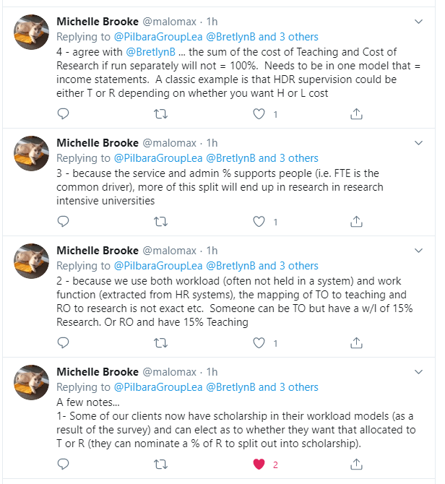Like the tweet about 15% Research workload
The image size is (445, 484).
click(x=259, y=343)
